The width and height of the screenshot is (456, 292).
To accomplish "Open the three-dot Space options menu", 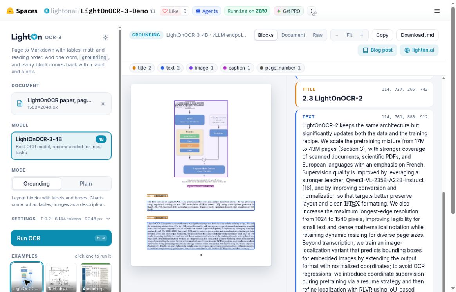I will coord(312,11).
